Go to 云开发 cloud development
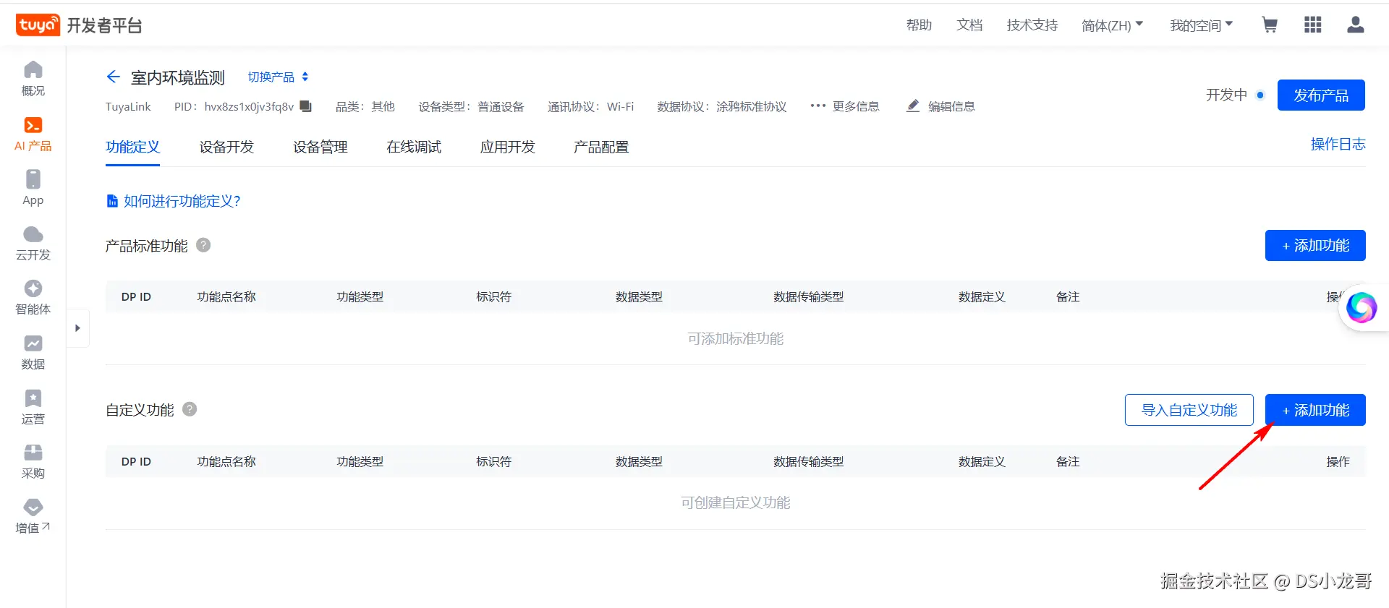Viewport: 1389px width, 608px height. coord(33,243)
